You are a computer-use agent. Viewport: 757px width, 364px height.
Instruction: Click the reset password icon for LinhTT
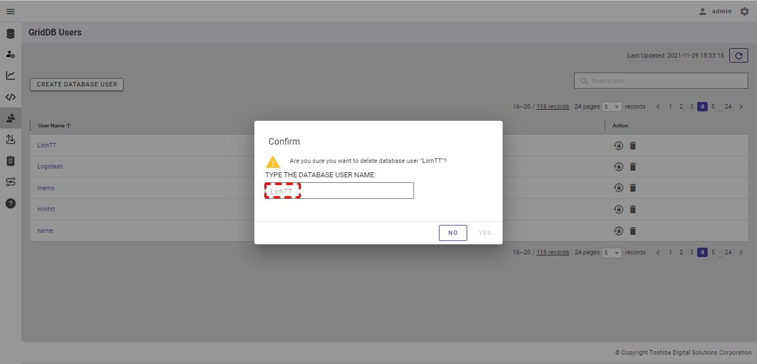pyautogui.click(x=618, y=146)
